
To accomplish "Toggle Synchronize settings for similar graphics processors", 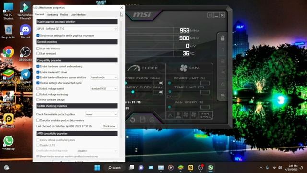I will pos(38,35).
